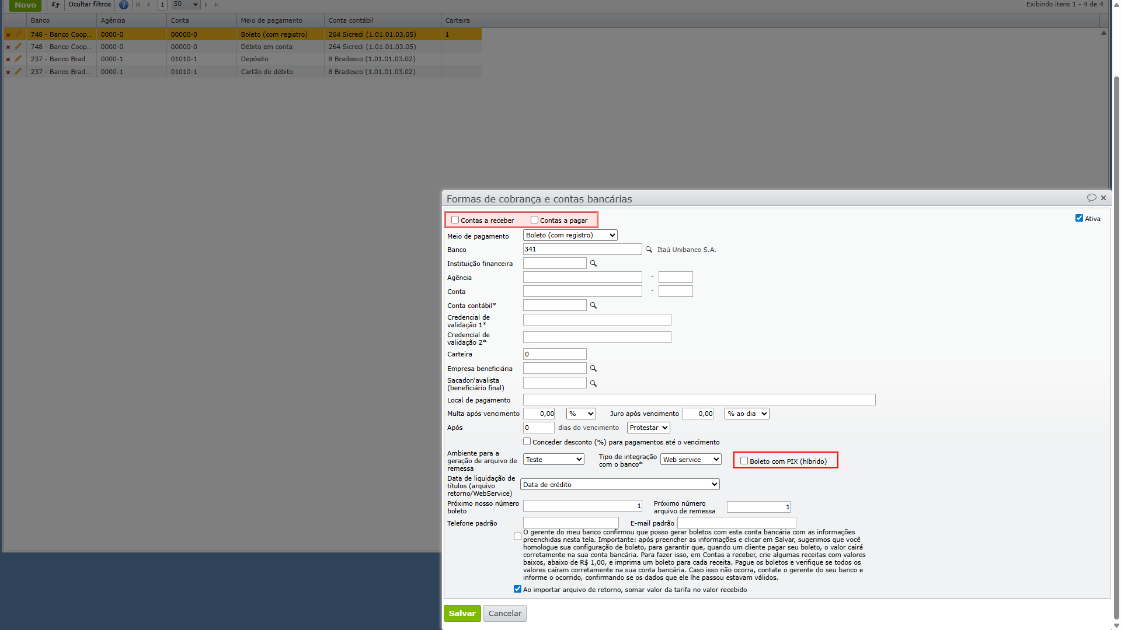This screenshot has height=630, width=1121.
Task: Click the Salvar button
Action: pos(462,613)
